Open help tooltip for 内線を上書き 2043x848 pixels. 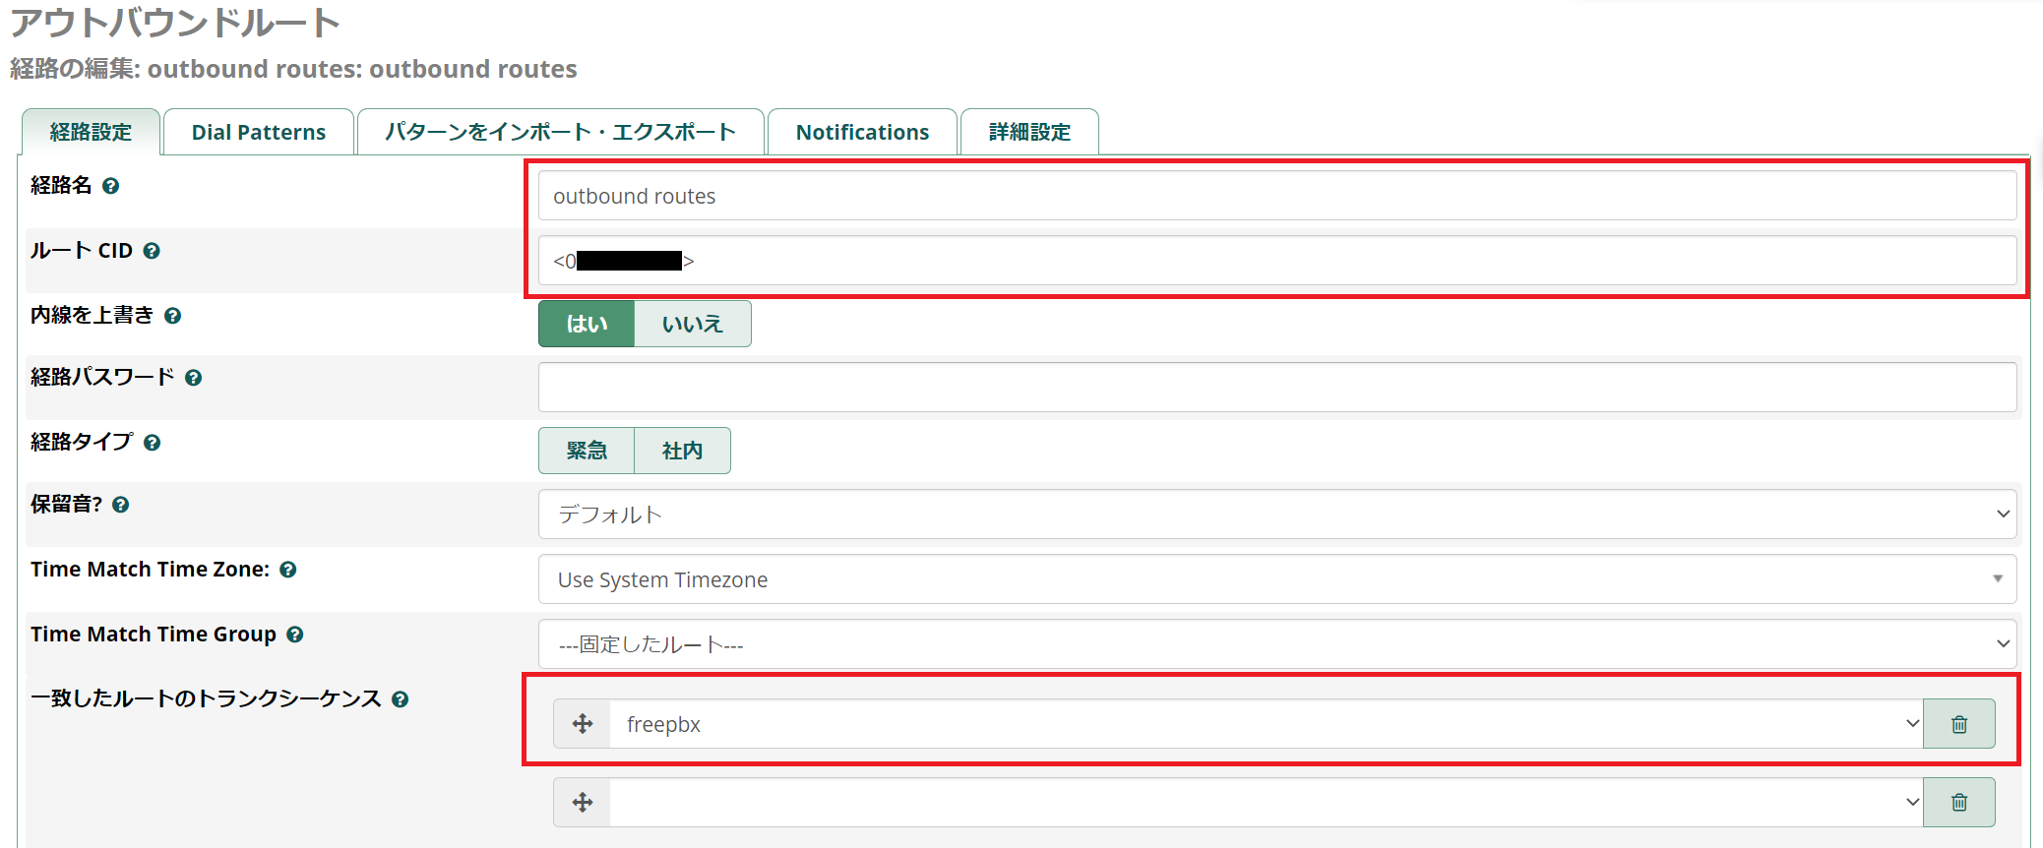click(x=173, y=316)
